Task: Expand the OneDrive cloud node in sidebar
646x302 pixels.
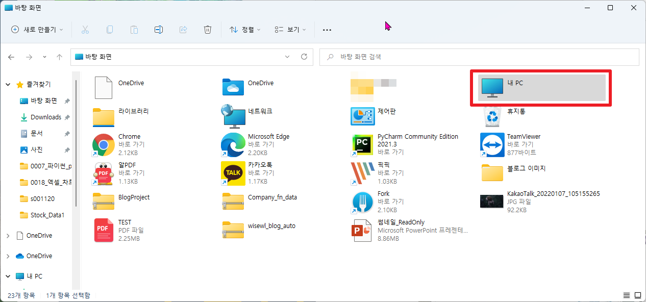Action: (8, 256)
